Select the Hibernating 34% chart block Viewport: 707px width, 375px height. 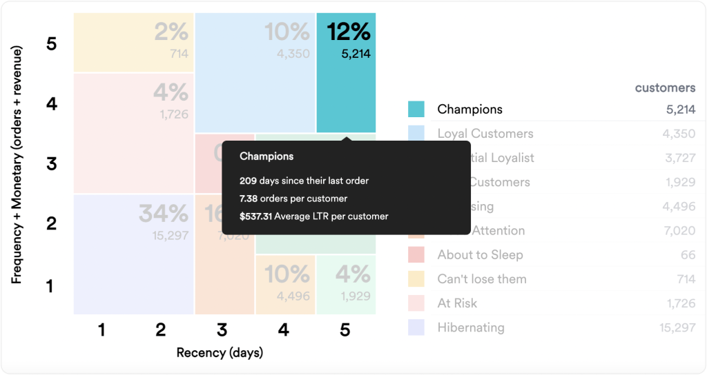pyautogui.click(x=134, y=254)
